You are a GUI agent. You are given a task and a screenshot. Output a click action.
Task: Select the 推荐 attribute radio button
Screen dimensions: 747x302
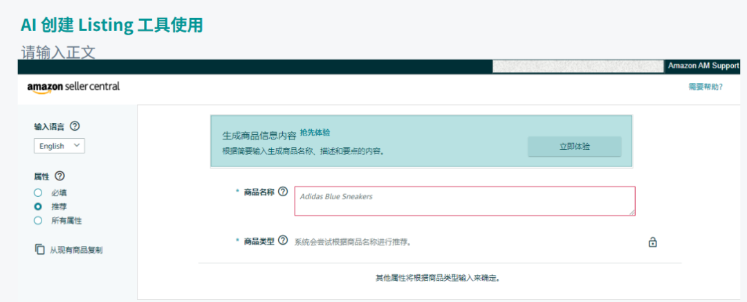[x=38, y=207]
